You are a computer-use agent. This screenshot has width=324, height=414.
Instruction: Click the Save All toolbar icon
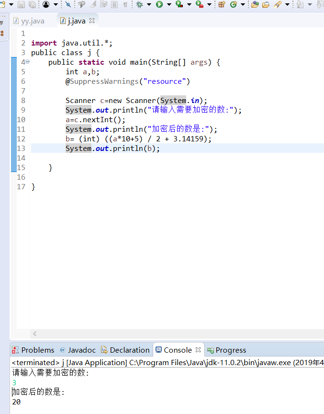pyautogui.click(x=32, y=4)
